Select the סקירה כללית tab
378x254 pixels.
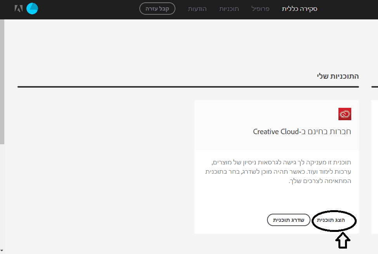(x=300, y=9)
